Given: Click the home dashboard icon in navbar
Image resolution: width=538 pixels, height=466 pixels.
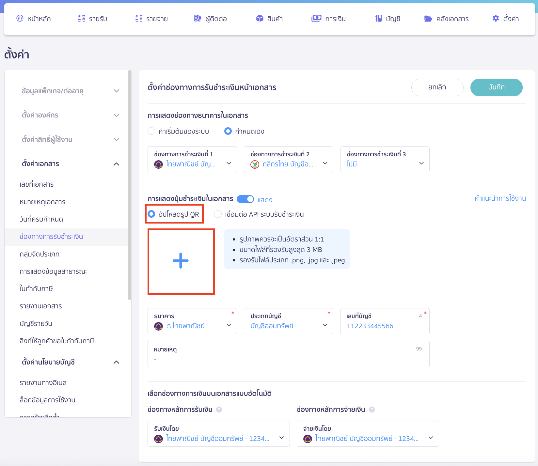Looking at the screenshot, I should click(20, 19).
